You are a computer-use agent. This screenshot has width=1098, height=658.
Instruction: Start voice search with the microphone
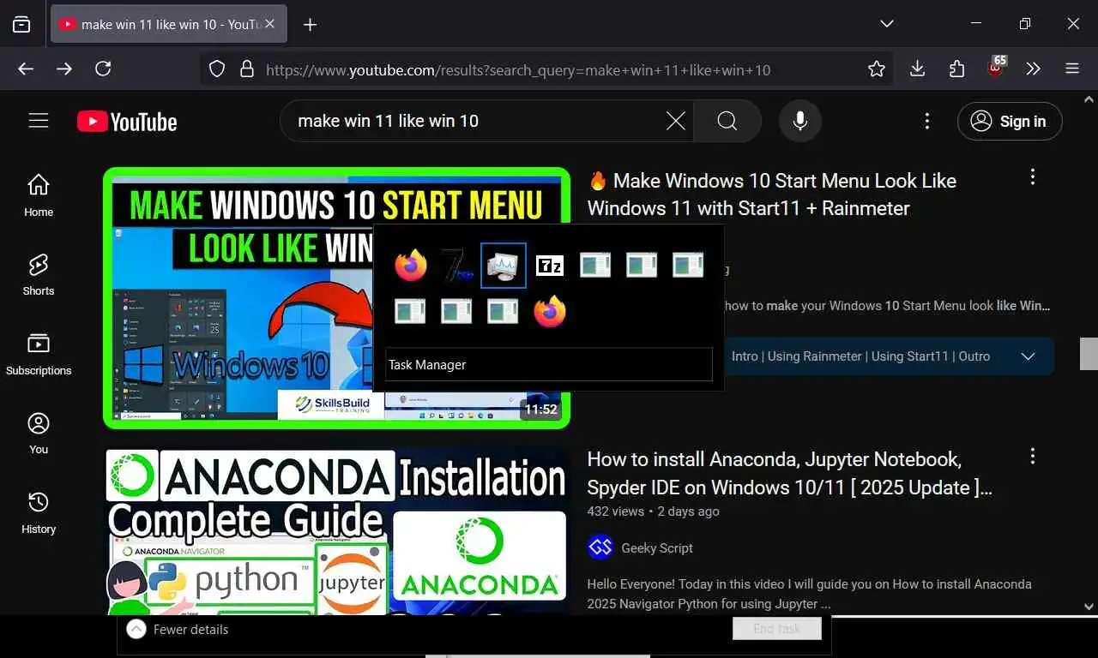(800, 121)
